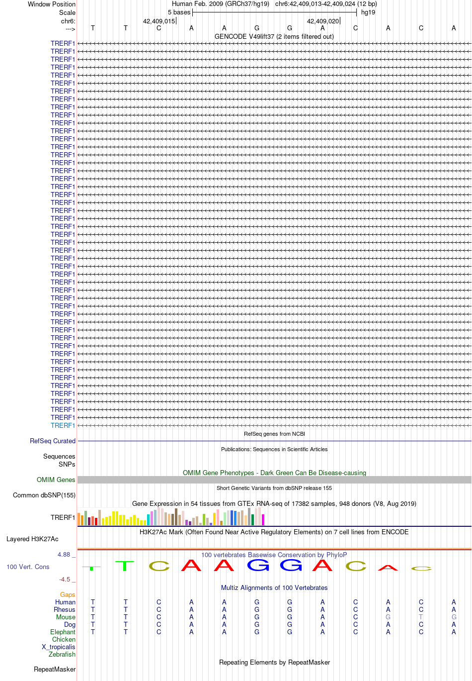Click the Mouse species label

coord(66,617)
